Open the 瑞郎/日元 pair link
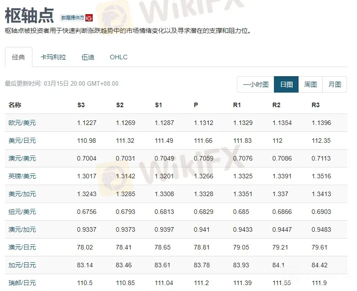This screenshot has height=291, width=357. coord(22,283)
